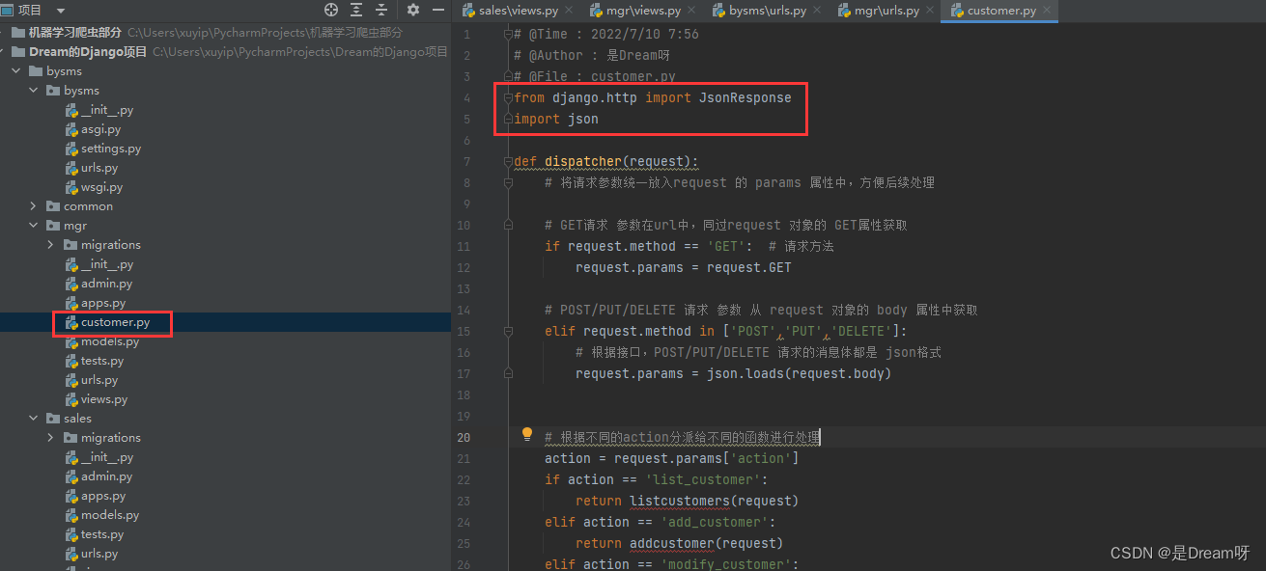Screen dimensions: 1266x571
Task: Fold the import block at line 4
Action: point(508,97)
